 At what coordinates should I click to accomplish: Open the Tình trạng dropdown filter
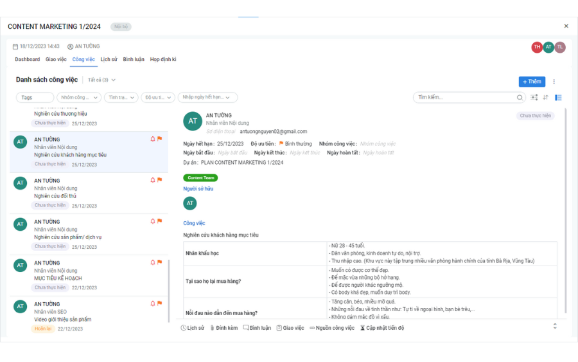tap(121, 98)
